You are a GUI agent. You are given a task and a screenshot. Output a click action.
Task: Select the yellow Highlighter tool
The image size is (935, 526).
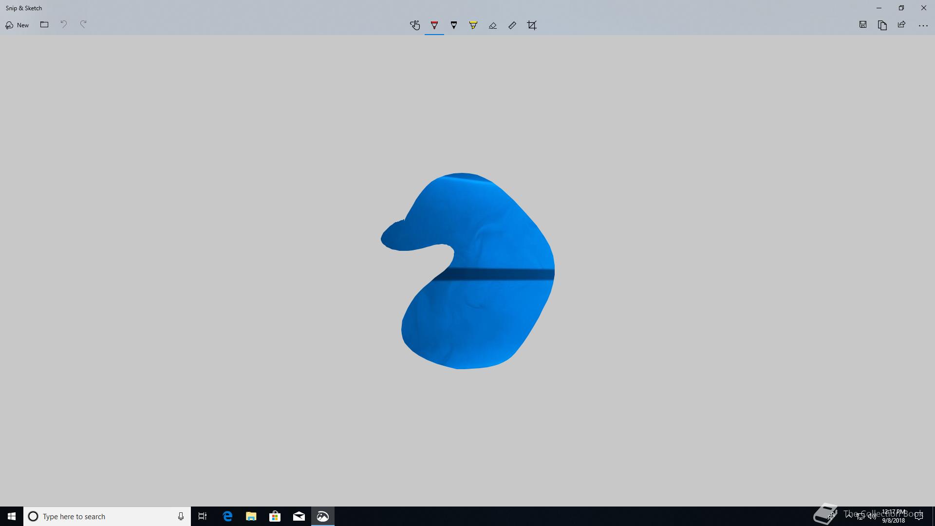click(x=473, y=25)
